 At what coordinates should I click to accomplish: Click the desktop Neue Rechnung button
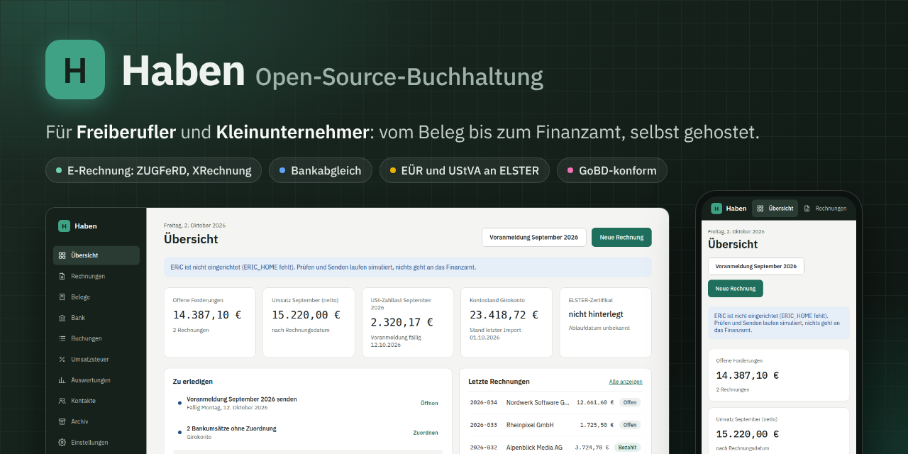point(621,238)
